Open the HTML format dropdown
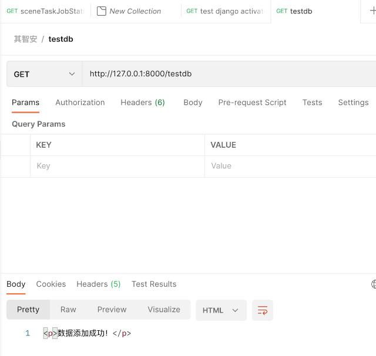Viewport: 376px width, 356px height. click(221, 310)
